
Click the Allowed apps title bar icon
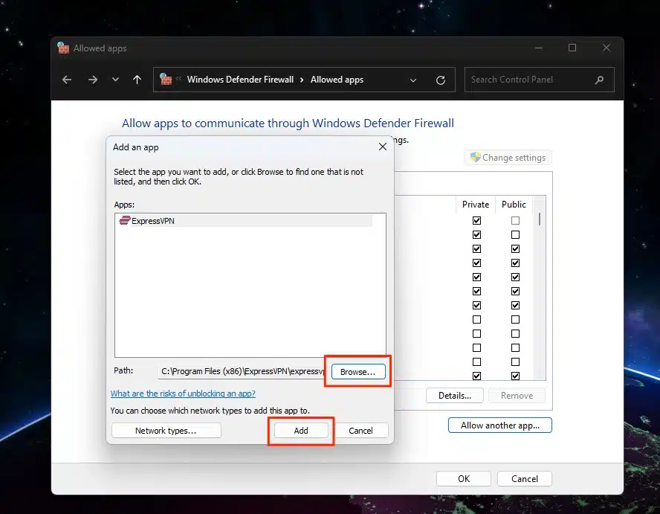63,48
